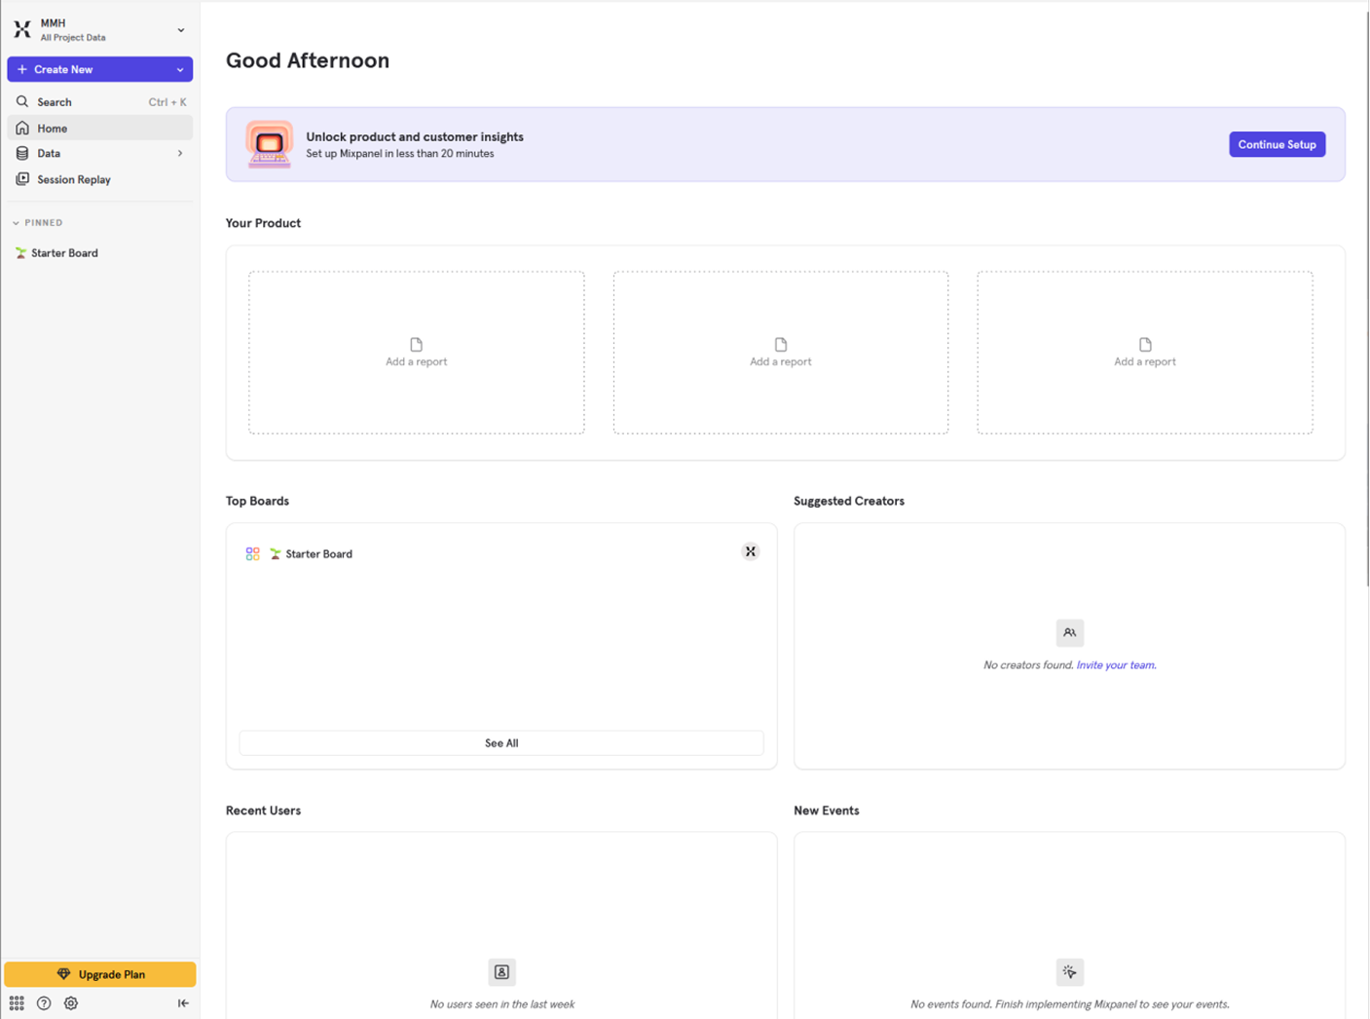
Task: Click the New Events cursor icon
Action: point(1069,972)
